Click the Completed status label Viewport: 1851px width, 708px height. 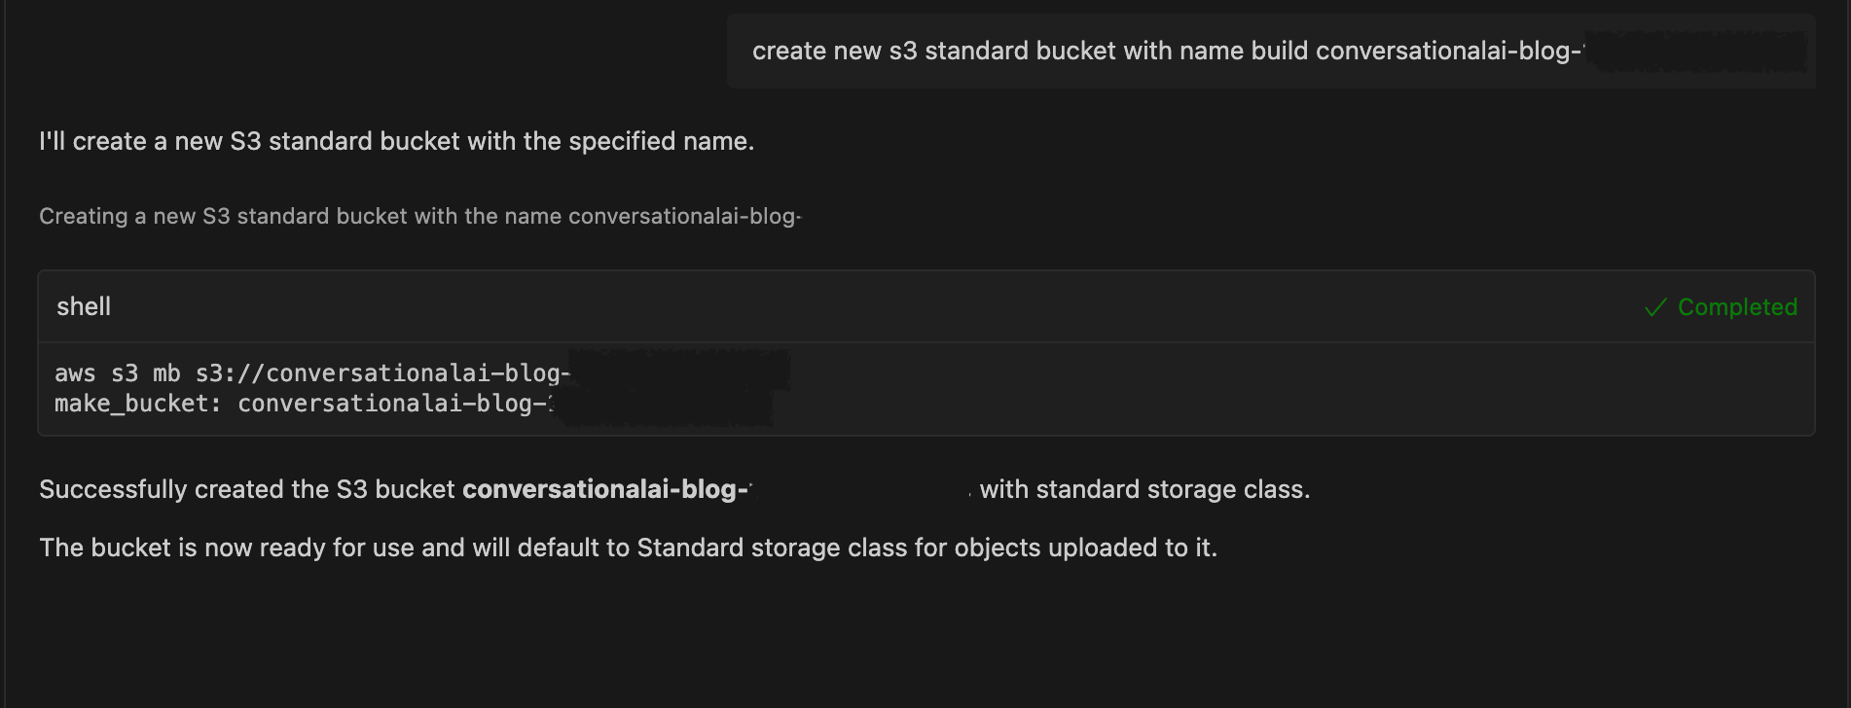tap(1737, 307)
